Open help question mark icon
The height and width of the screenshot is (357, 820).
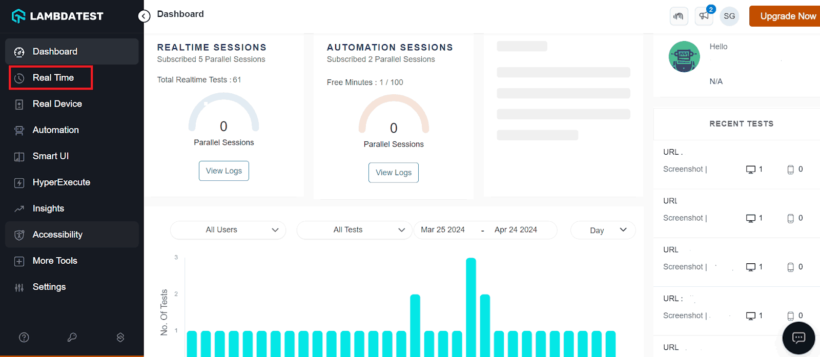click(x=24, y=337)
